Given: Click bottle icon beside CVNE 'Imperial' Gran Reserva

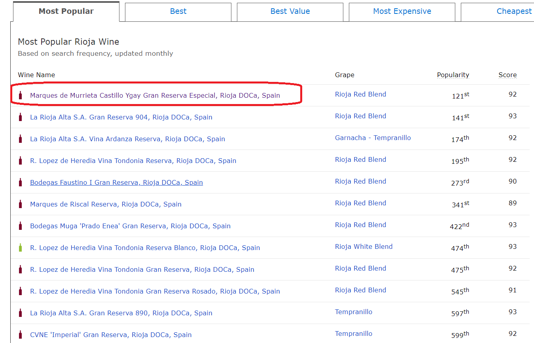Looking at the screenshot, I should tap(21, 335).
